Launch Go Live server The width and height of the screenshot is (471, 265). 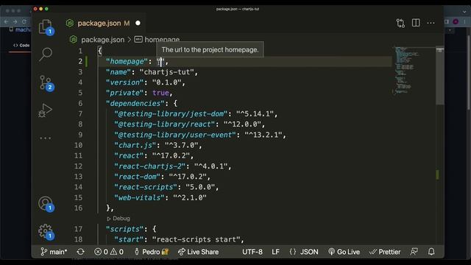344,252
